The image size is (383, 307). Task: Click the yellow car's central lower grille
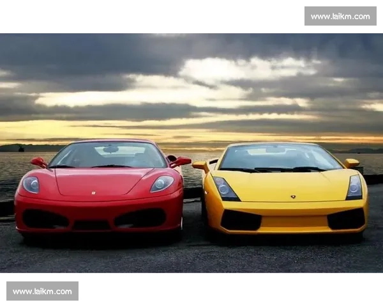coord(294,222)
